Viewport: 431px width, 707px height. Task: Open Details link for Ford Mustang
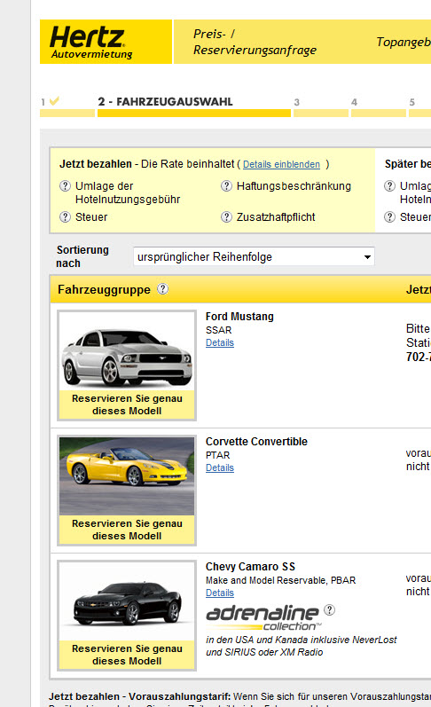(x=220, y=342)
